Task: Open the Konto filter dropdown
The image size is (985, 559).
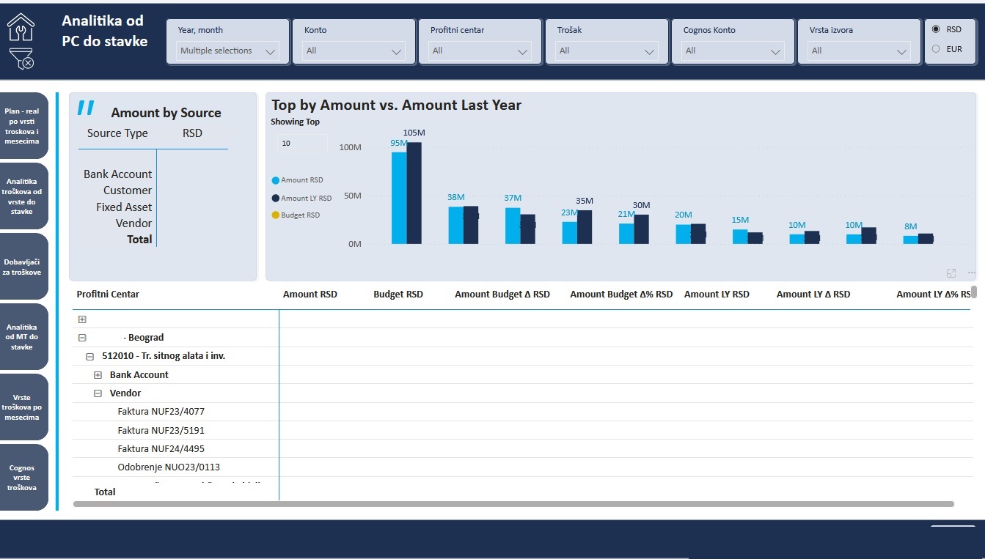Action: 354,51
